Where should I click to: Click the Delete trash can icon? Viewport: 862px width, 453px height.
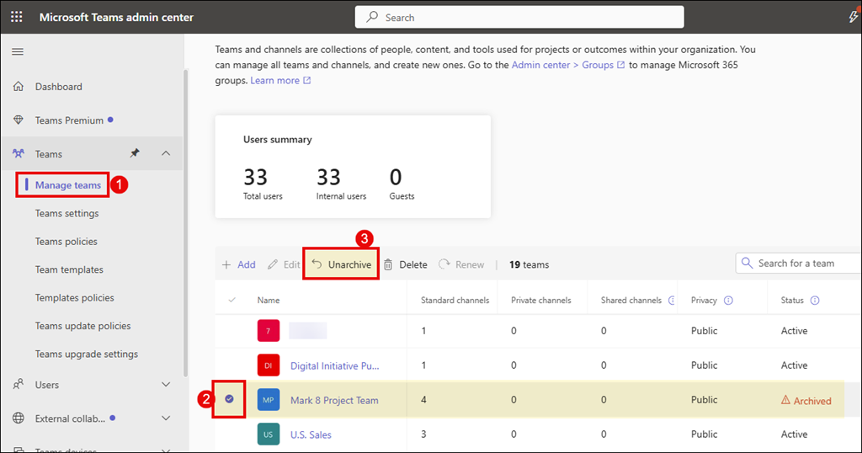[x=388, y=264]
